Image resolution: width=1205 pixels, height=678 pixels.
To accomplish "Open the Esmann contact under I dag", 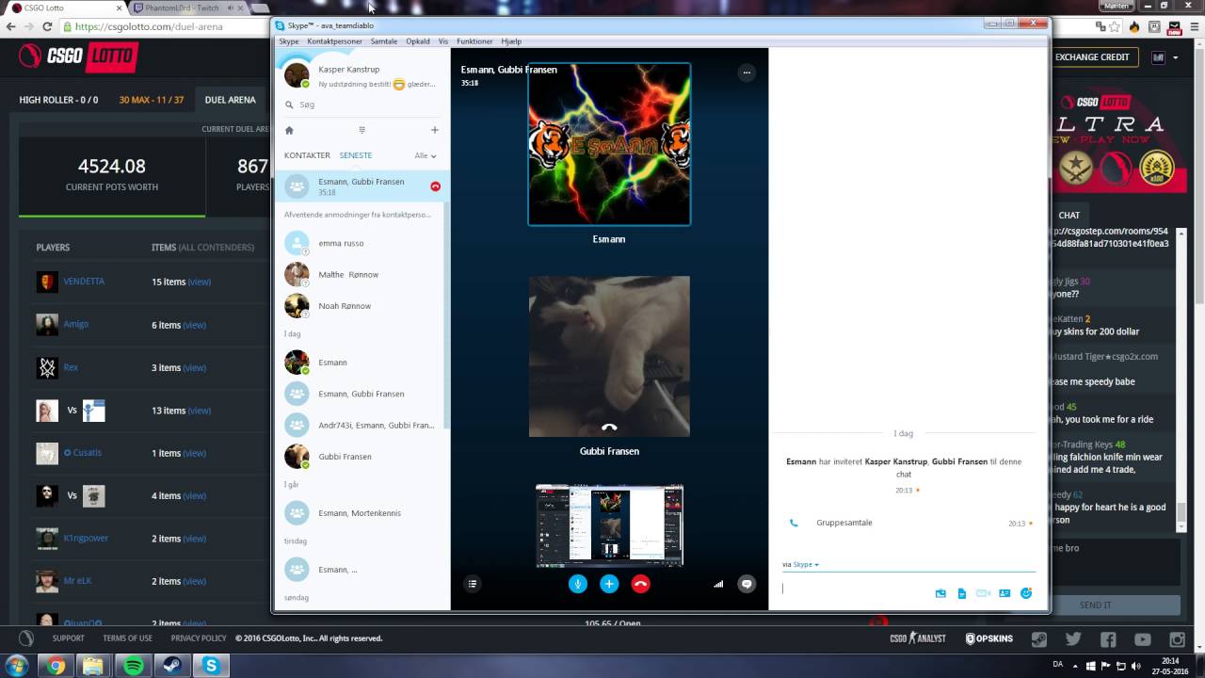I will 361,363.
